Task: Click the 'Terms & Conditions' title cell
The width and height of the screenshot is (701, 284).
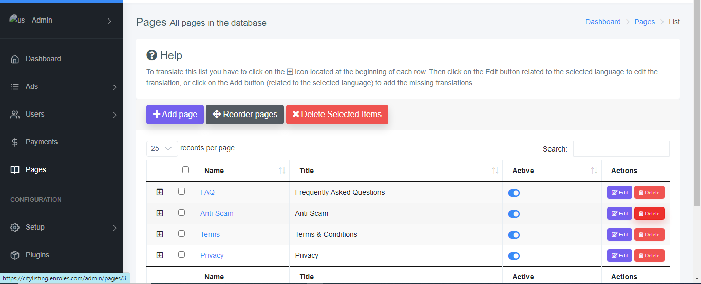Action: 326,235
